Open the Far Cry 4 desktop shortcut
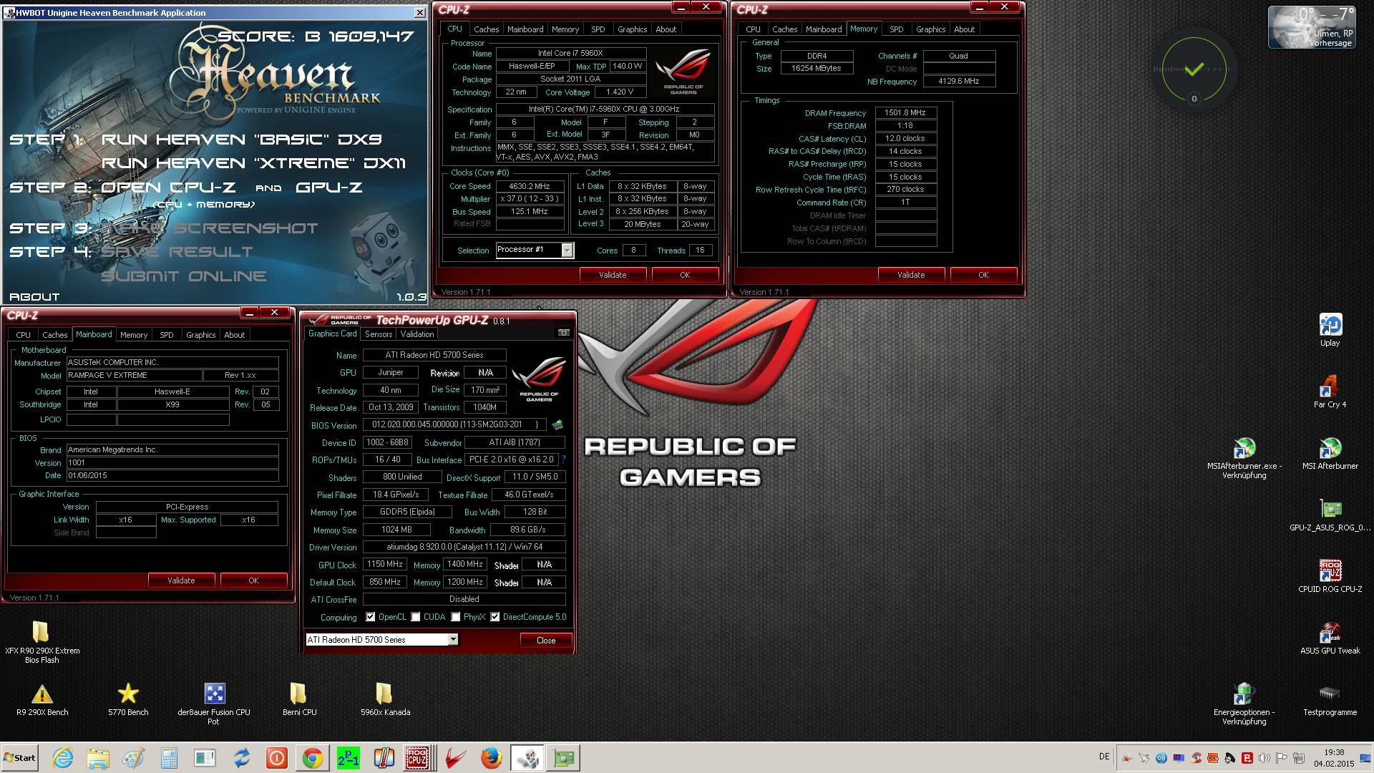Screen dimensions: 1374x773 tap(1330, 392)
